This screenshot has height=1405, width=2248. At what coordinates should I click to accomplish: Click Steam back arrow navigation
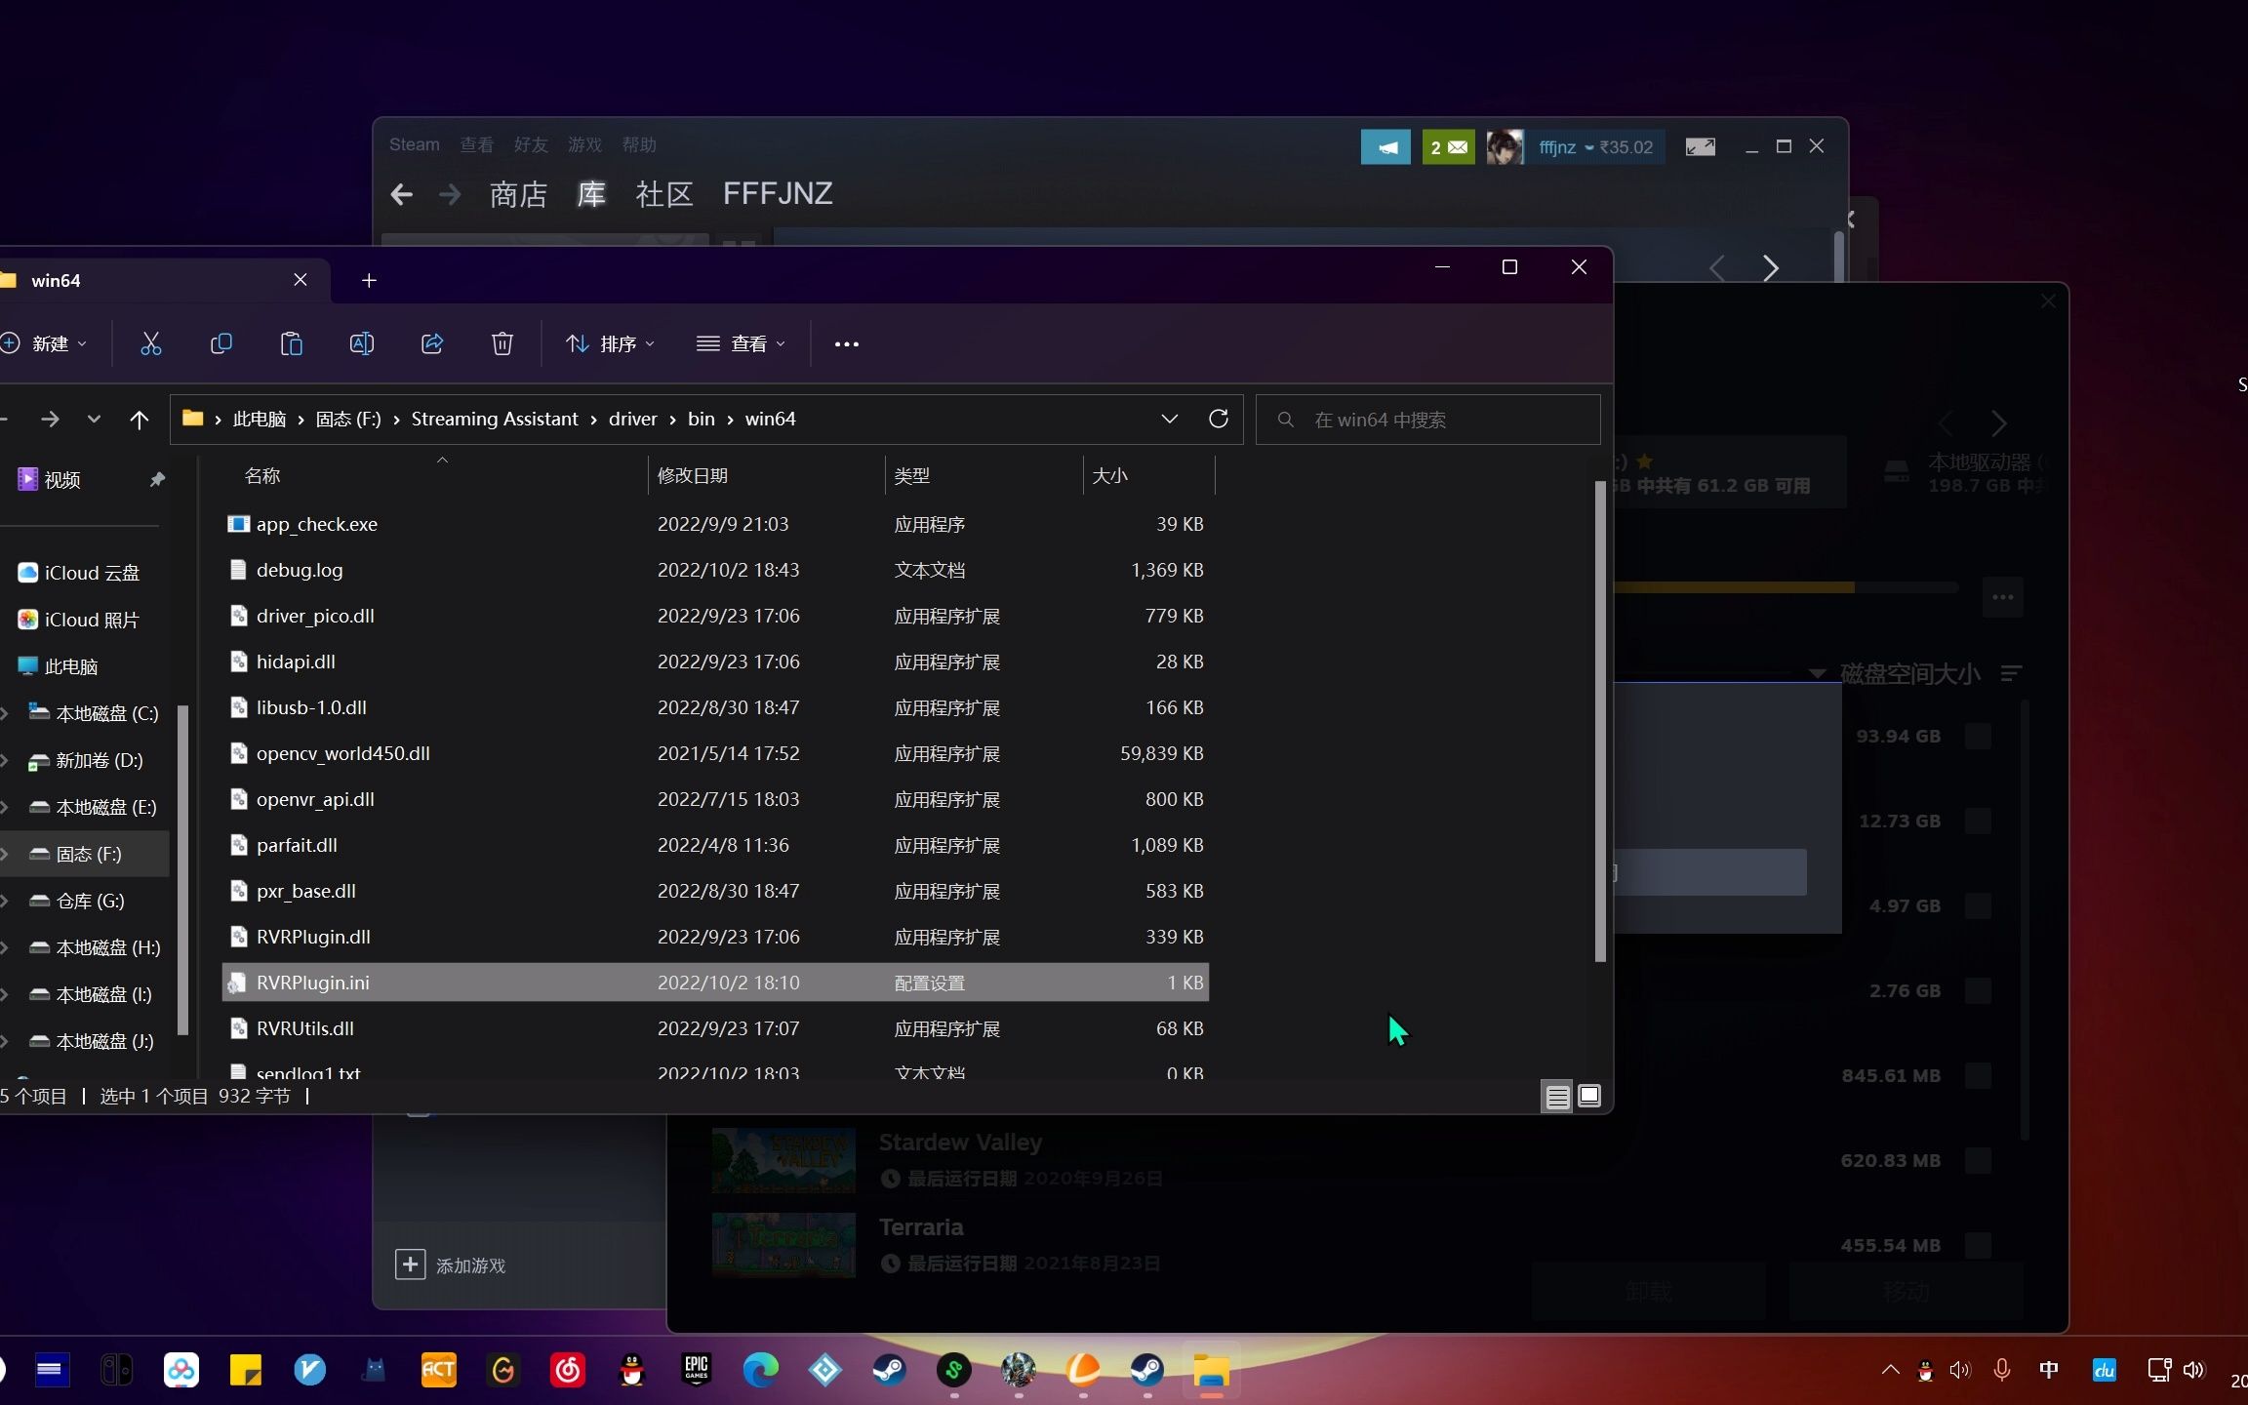401,195
